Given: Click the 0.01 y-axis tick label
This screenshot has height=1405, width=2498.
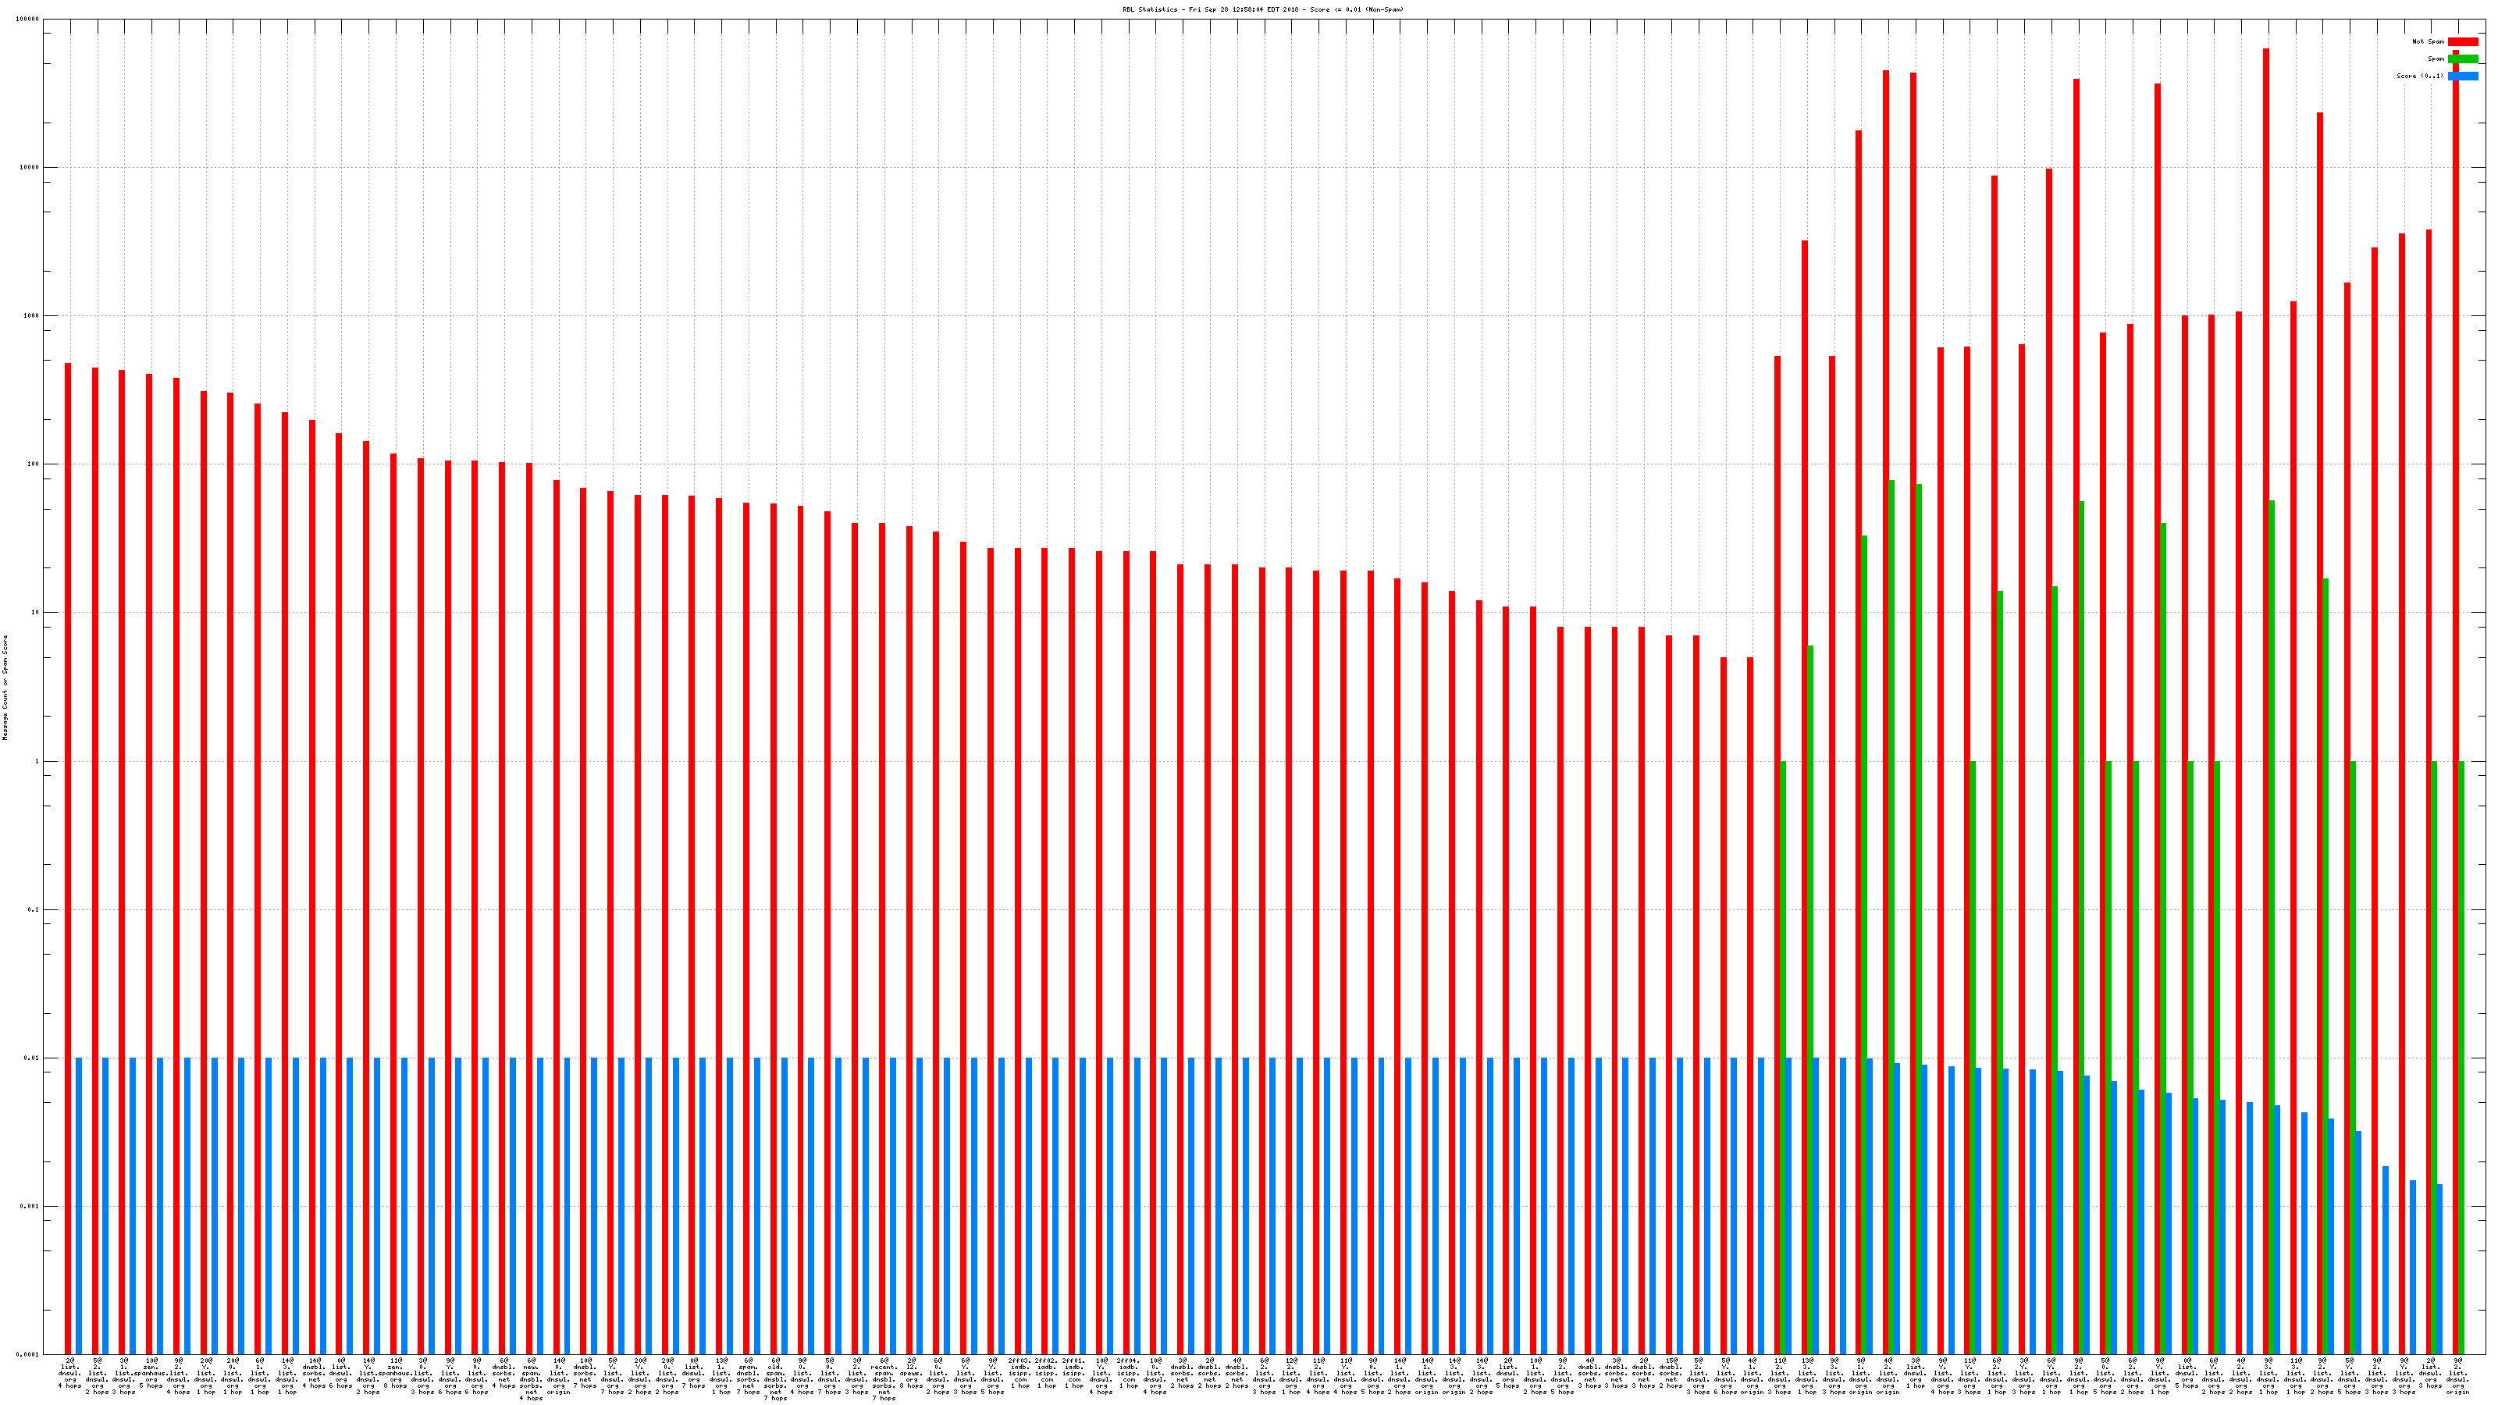Looking at the screenshot, I should pyautogui.click(x=32, y=1058).
